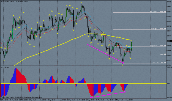Select the pink trendline's right anchor in AO panel
172x101 pixels.
click(125, 92)
